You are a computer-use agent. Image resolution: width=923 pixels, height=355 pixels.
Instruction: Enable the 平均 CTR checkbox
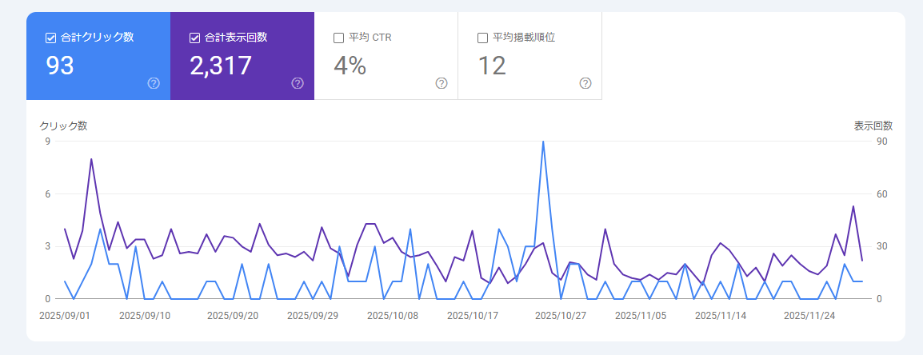[x=338, y=38]
